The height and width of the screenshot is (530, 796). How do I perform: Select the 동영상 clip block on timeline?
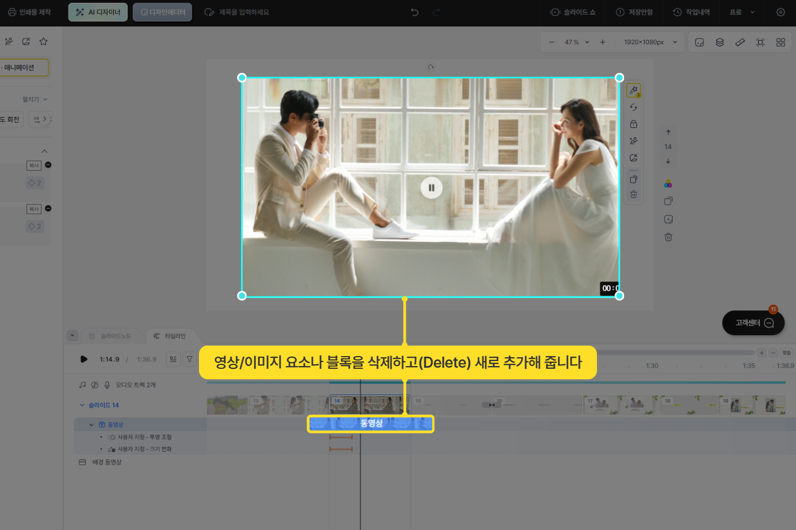pyautogui.click(x=370, y=423)
